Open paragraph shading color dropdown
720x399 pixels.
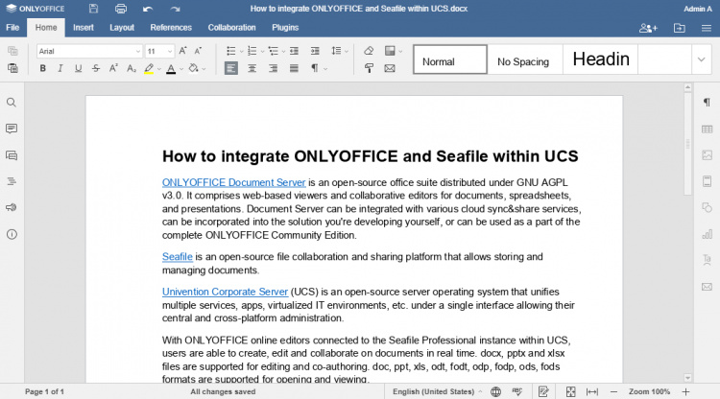[204, 69]
